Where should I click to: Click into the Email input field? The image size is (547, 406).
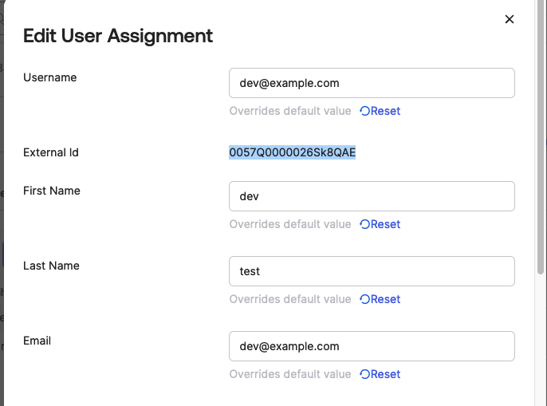pos(372,346)
